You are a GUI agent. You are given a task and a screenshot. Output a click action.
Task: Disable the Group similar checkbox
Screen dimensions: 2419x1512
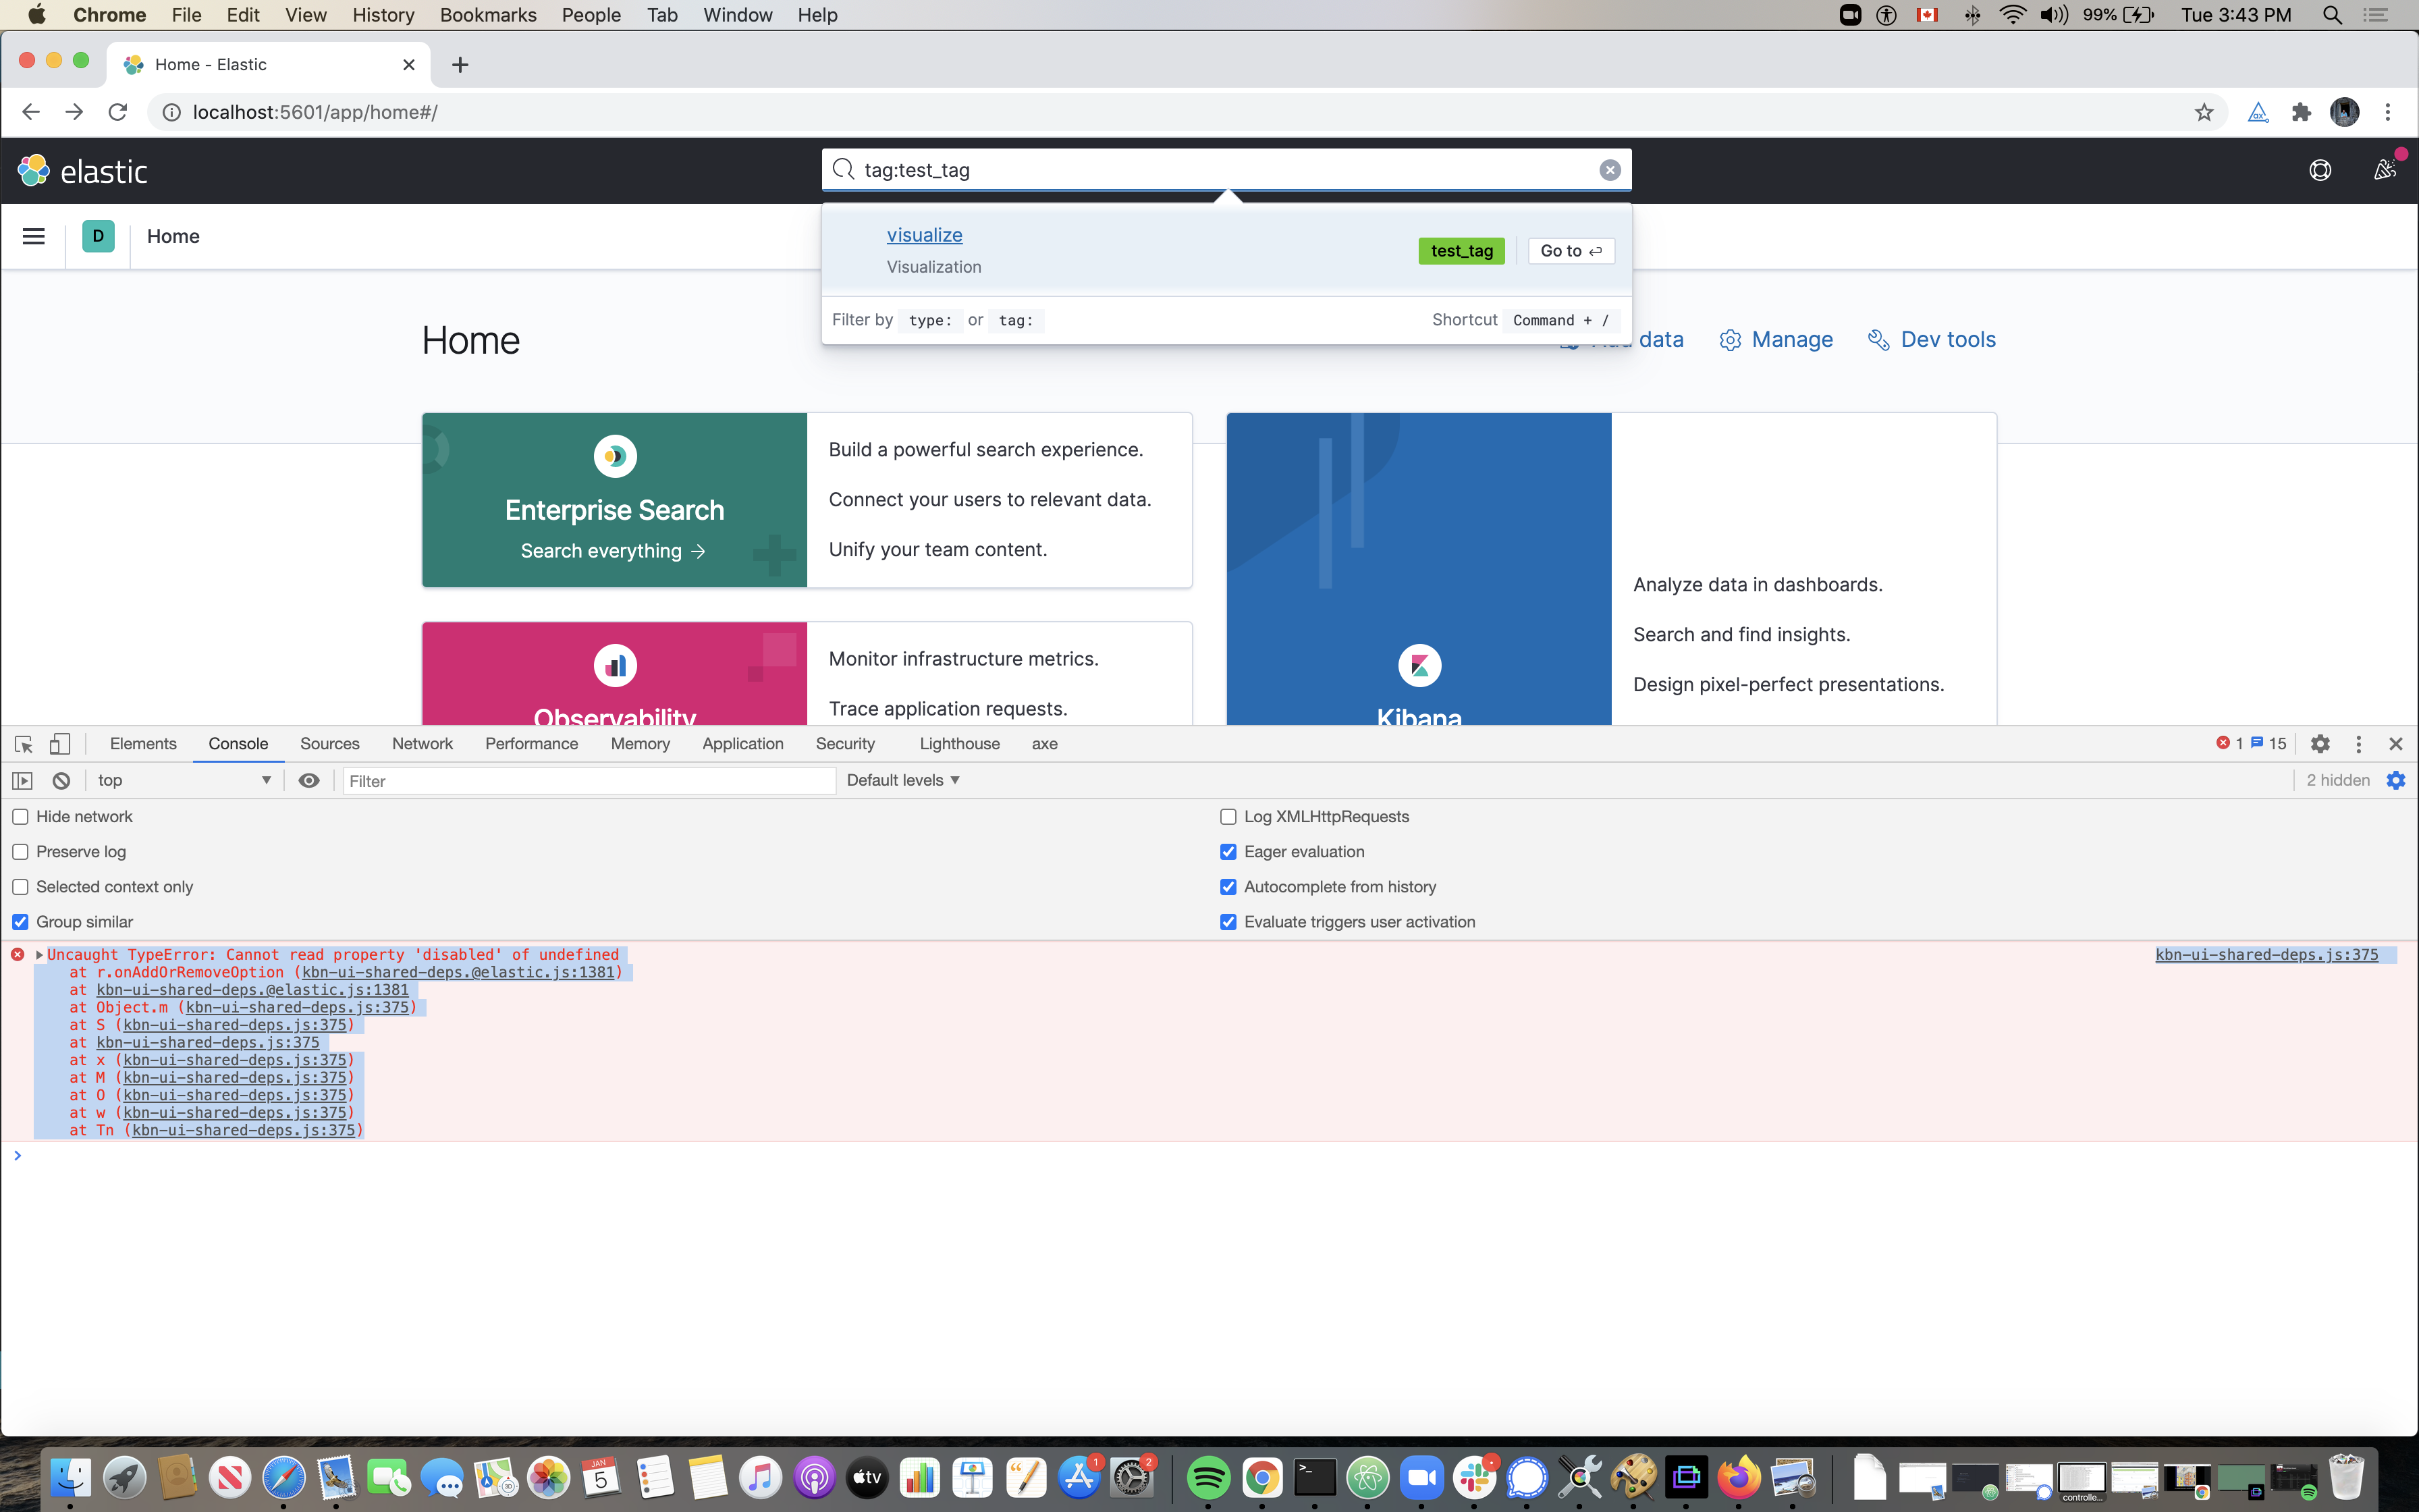pos(20,922)
